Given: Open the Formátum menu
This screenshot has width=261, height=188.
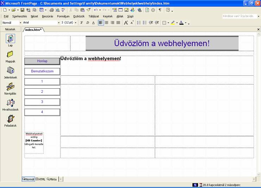Looking at the screenshot, I should point(63,16).
